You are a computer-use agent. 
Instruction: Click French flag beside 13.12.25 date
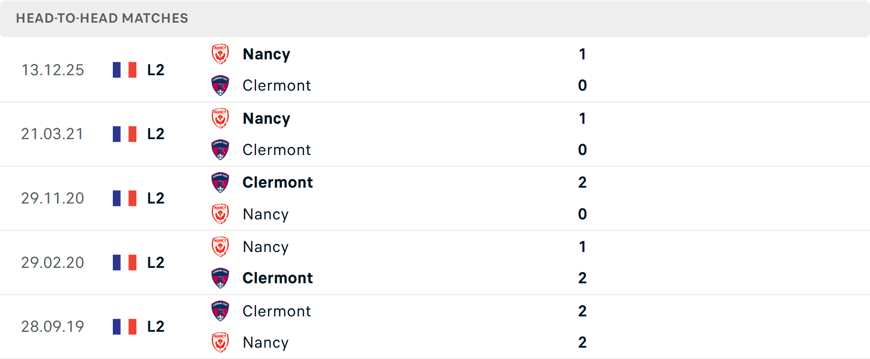(125, 70)
